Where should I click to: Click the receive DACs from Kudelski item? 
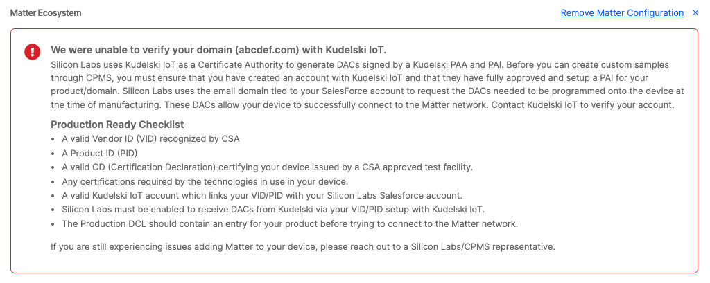point(272,209)
